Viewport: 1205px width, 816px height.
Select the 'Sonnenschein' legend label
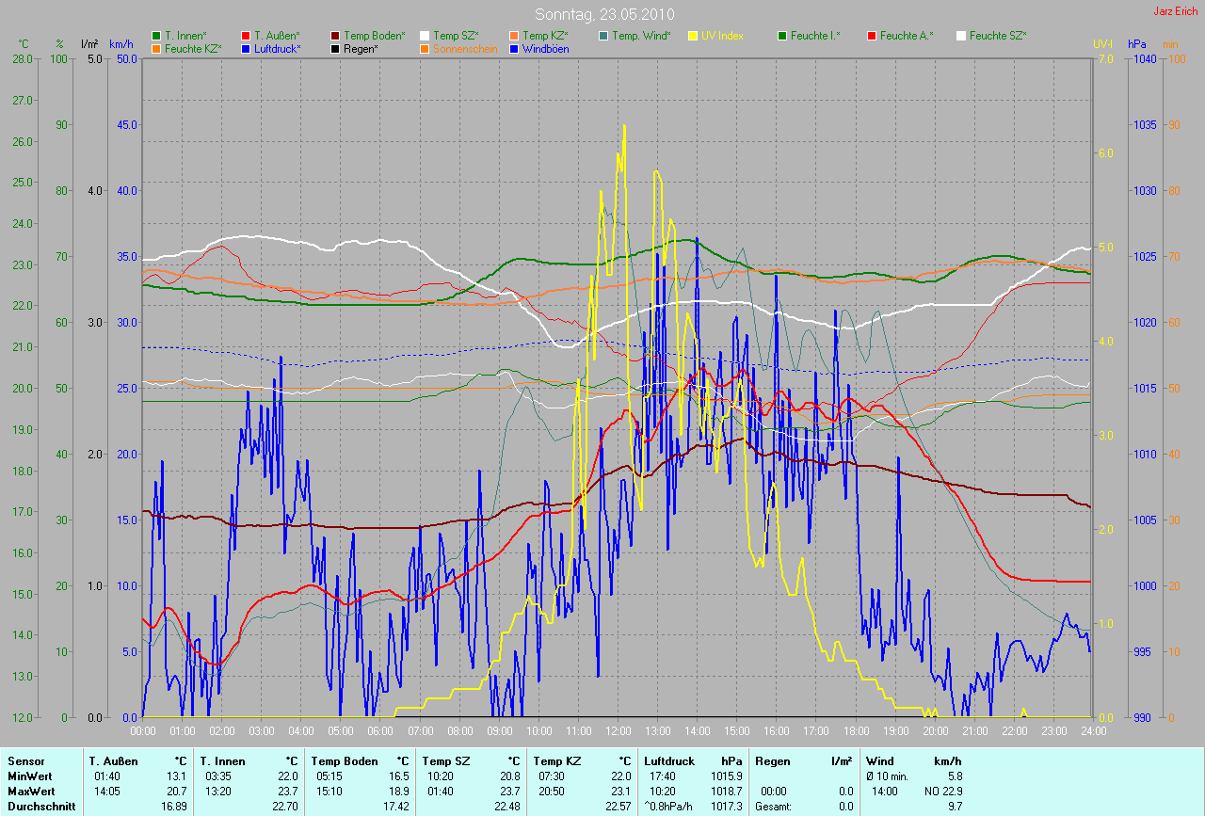463,48
